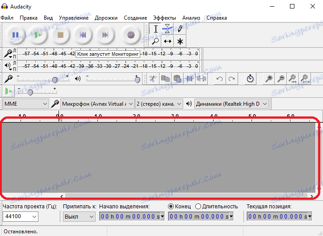Open the Файл menu

(x=7, y=18)
